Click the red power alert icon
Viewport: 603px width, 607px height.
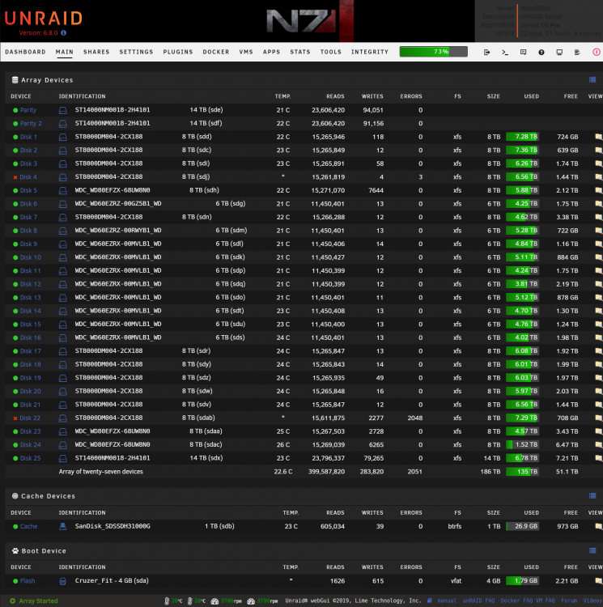[597, 52]
